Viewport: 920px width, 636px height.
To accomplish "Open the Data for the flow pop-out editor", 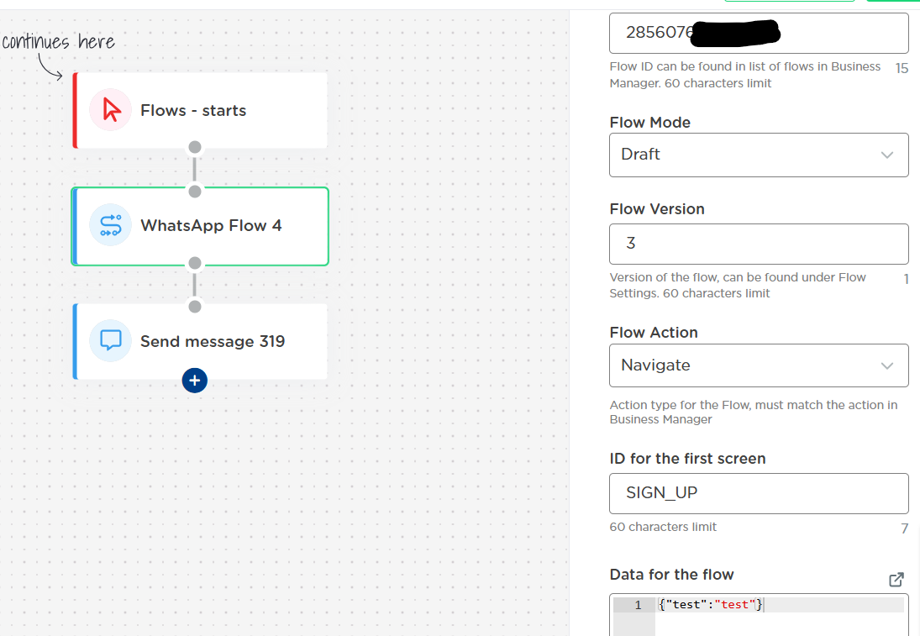I will pos(896,580).
